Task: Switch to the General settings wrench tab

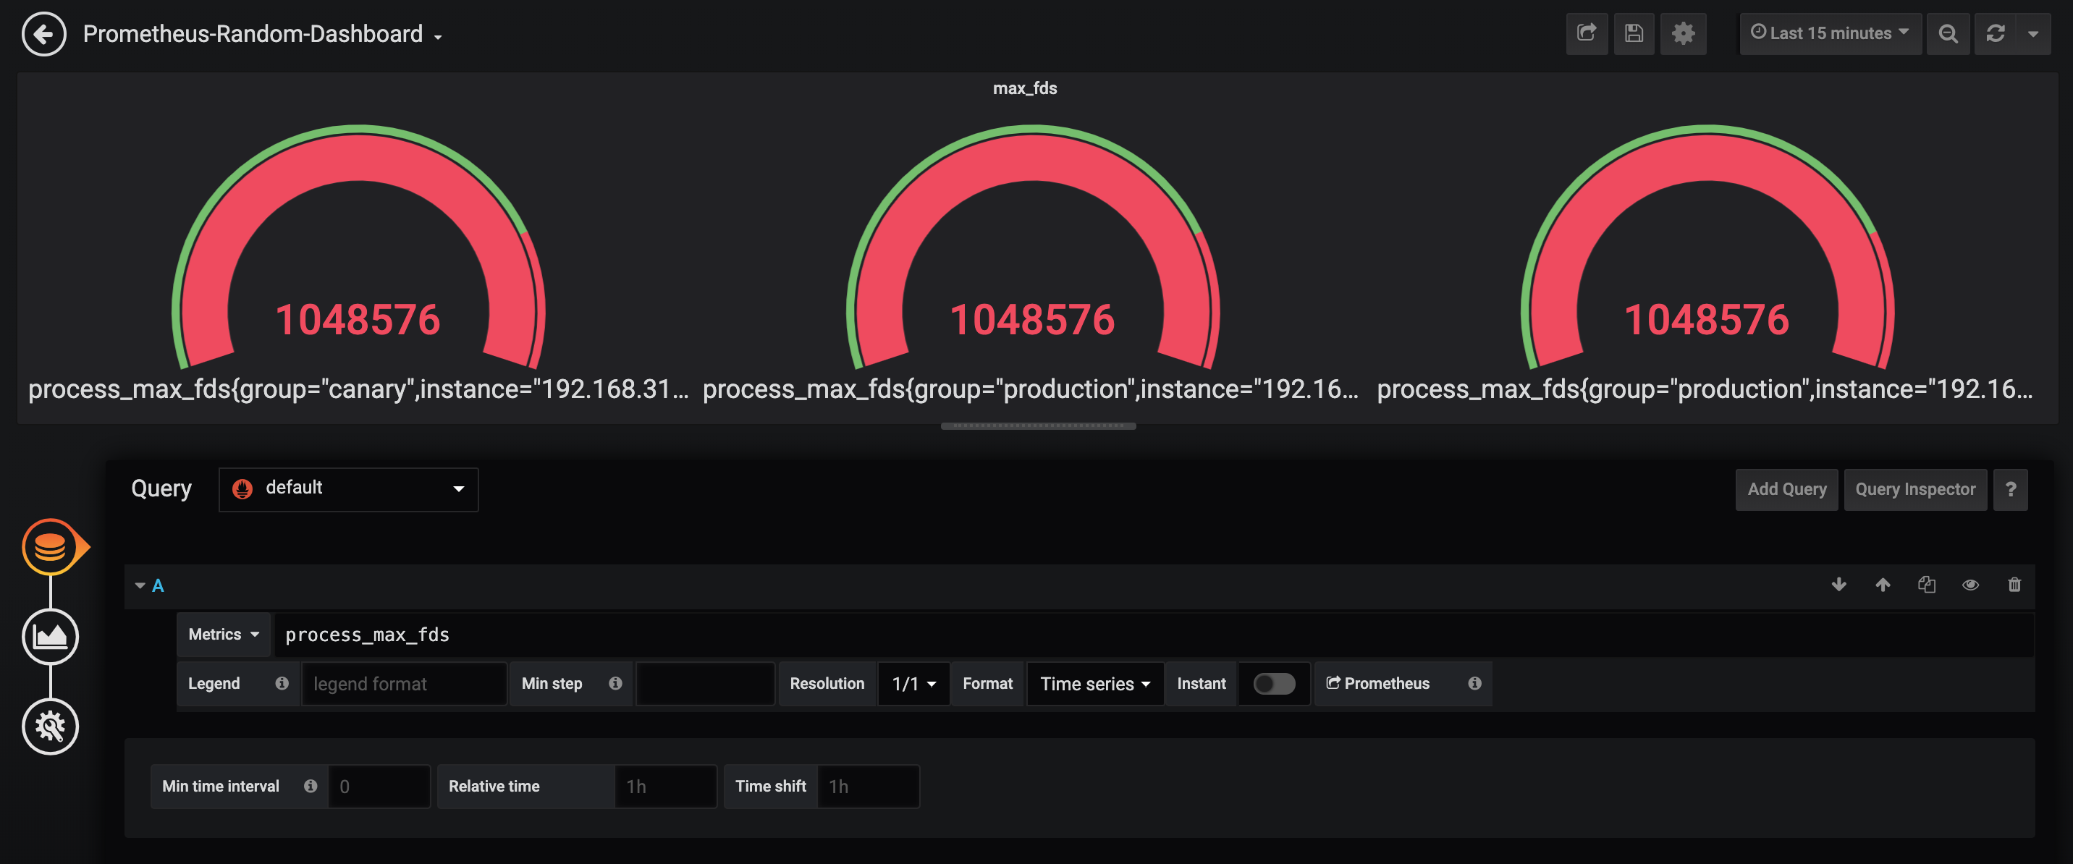Action: [51, 727]
